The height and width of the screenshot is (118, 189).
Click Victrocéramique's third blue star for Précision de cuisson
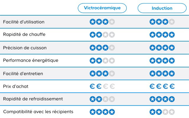pos(105,48)
